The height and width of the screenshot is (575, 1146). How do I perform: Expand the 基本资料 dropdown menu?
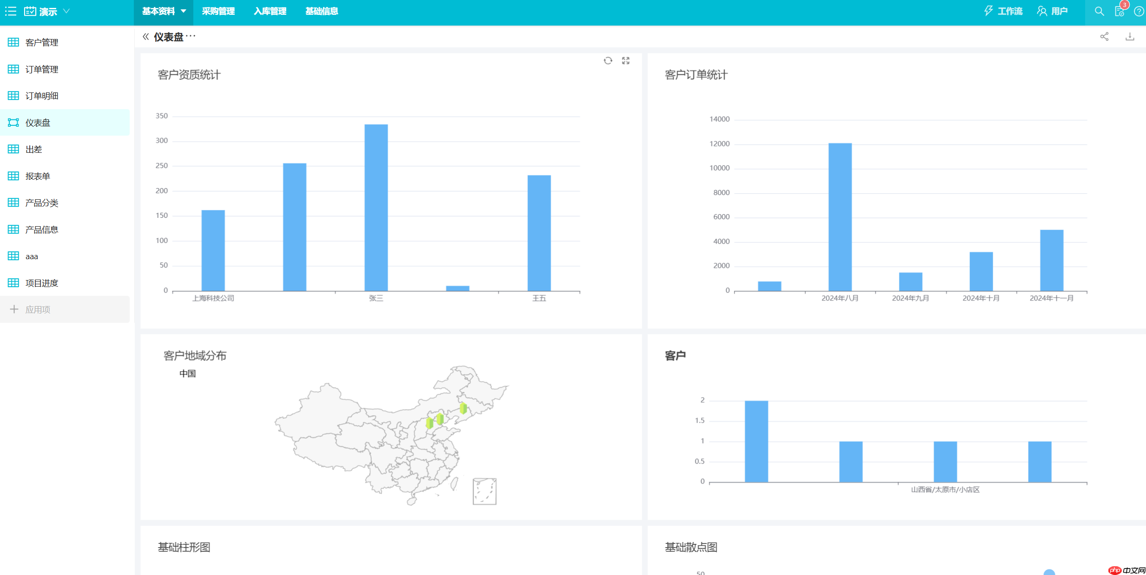(x=184, y=11)
